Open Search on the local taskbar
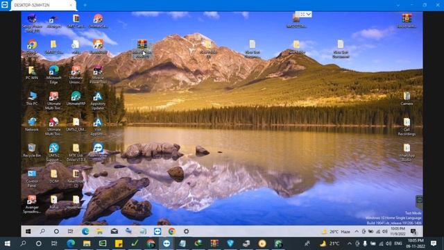The image size is (444, 250). coord(23,244)
